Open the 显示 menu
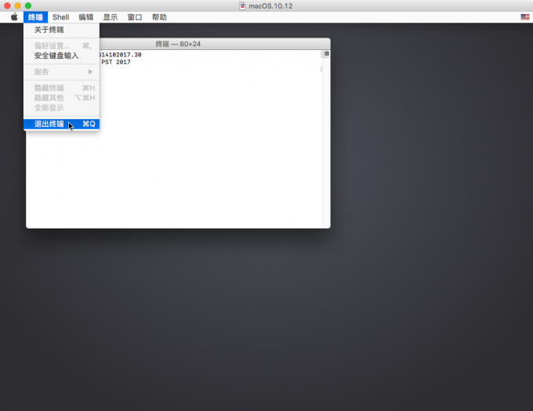This screenshot has width=533, height=411. (111, 17)
